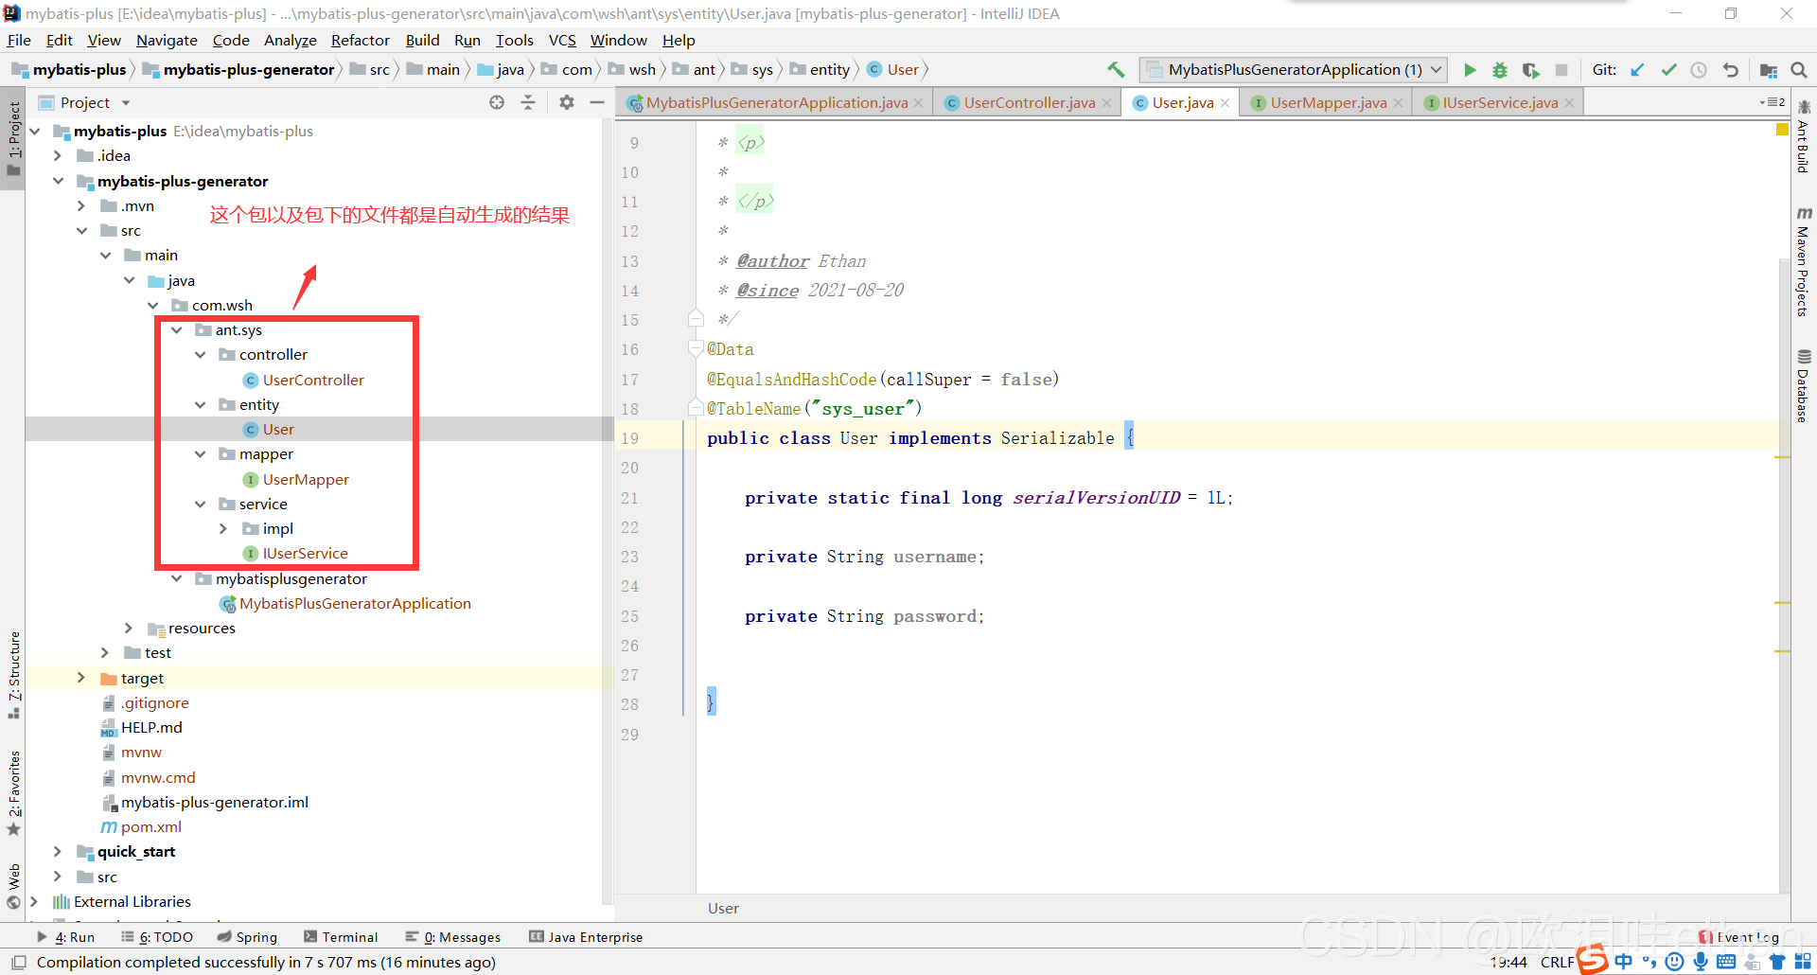This screenshot has height=975, width=1817.
Task: Toggle tool window quick access corner icon
Action: [x=19, y=963]
